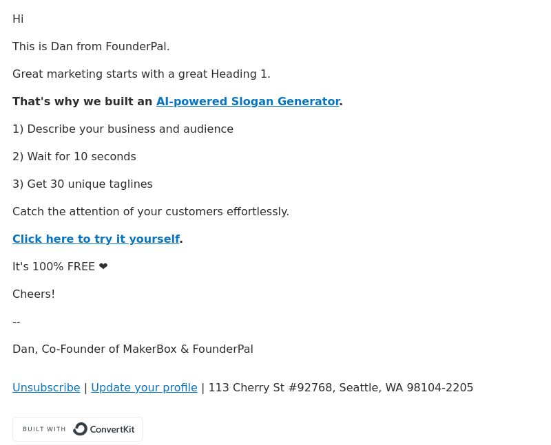This screenshot has width=551, height=445.
Task: Open the 'Update your profile' link
Action: (x=144, y=387)
